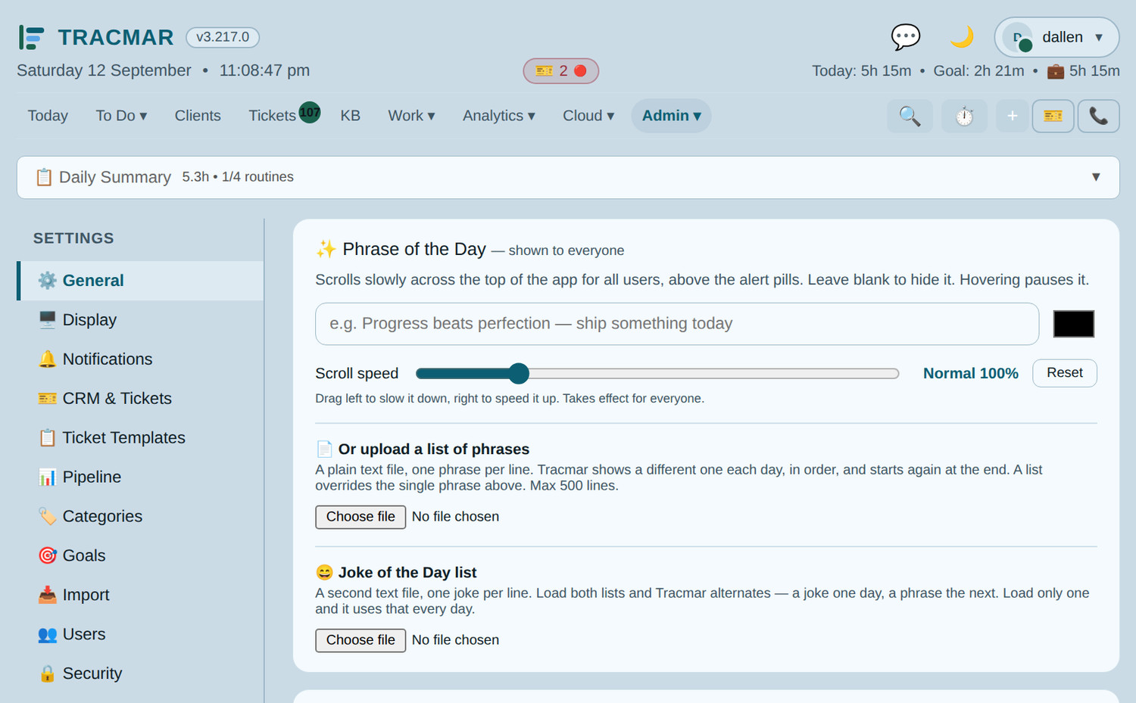Click the version v3.217.0 badge
Viewport: 1136px width, 703px height.
click(223, 37)
